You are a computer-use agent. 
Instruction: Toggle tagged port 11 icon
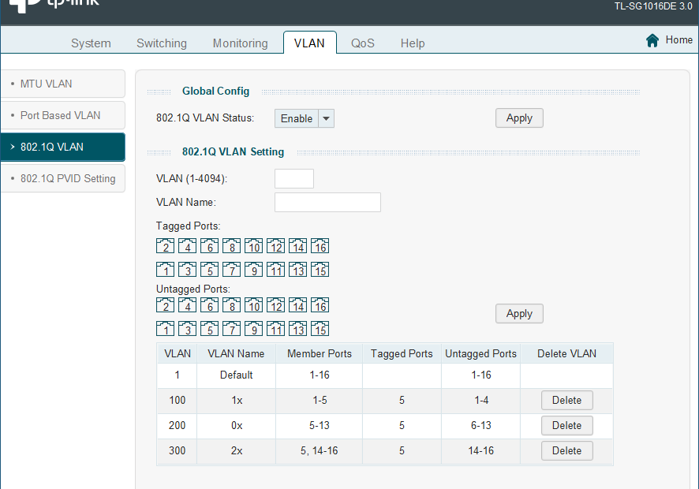(275, 270)
